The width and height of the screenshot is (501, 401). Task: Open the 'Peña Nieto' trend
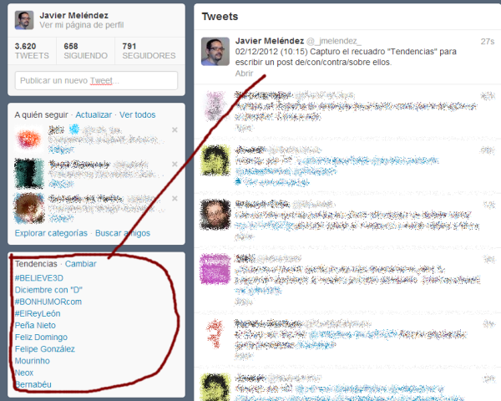[35, 325]
